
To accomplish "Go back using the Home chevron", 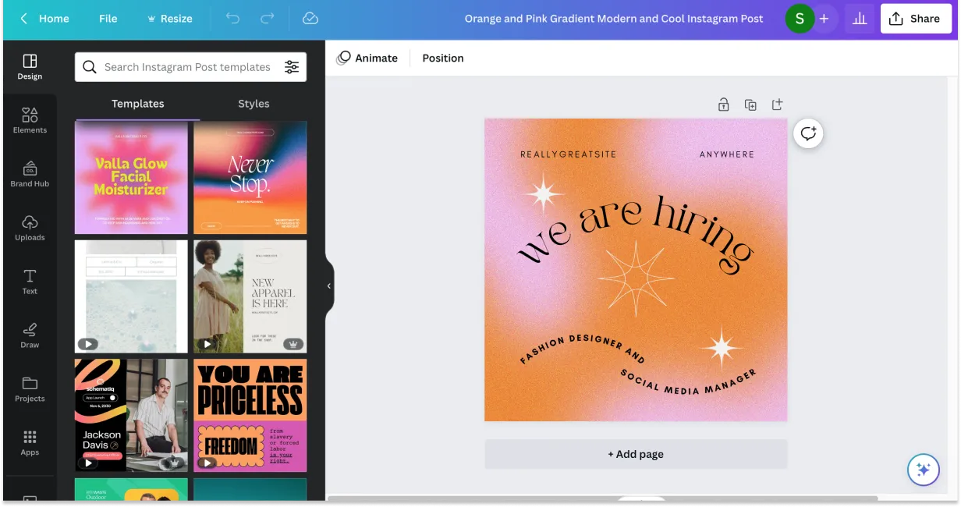I will [24, 19].
